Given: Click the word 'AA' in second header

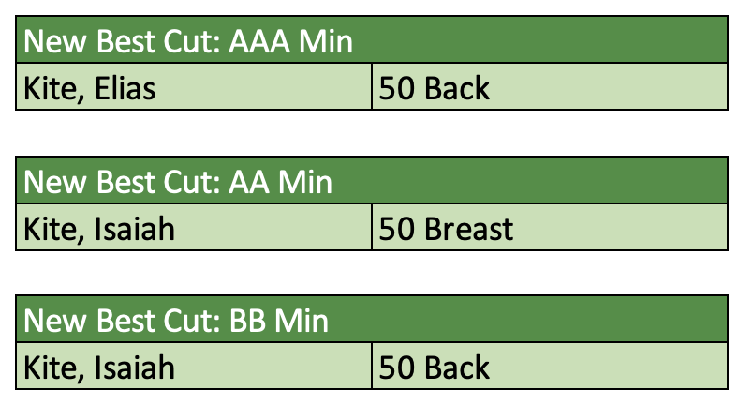Looking at the screenshot, I should click(x=250, y=181).
